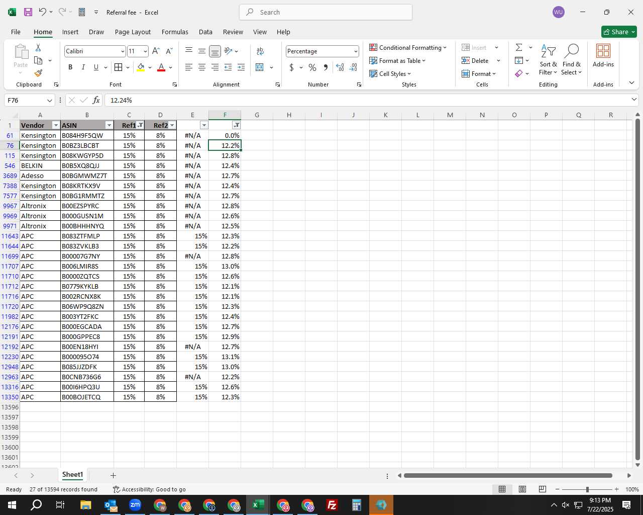Undo the last action

pyautogui.click(x=43, y=12)
